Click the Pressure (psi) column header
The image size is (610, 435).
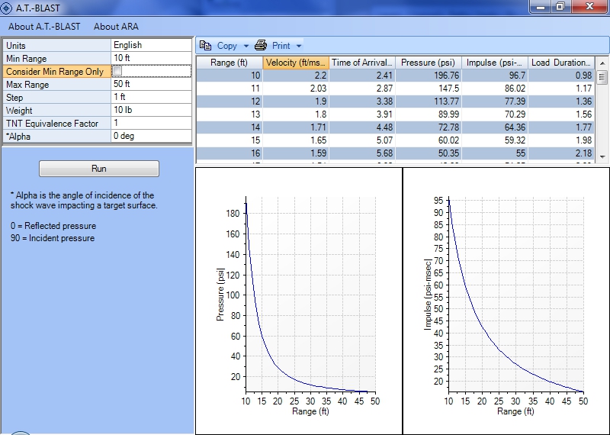tap(429, 63)
